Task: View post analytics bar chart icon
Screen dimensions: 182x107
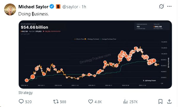Action: (x=125, y=102)
